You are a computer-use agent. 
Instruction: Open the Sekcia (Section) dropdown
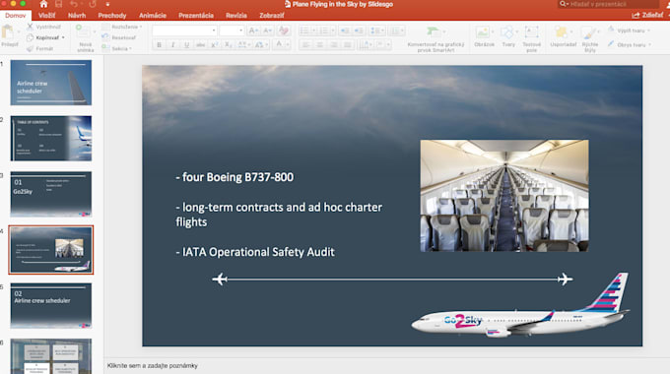pyautogui.click(x=116, y=48)
